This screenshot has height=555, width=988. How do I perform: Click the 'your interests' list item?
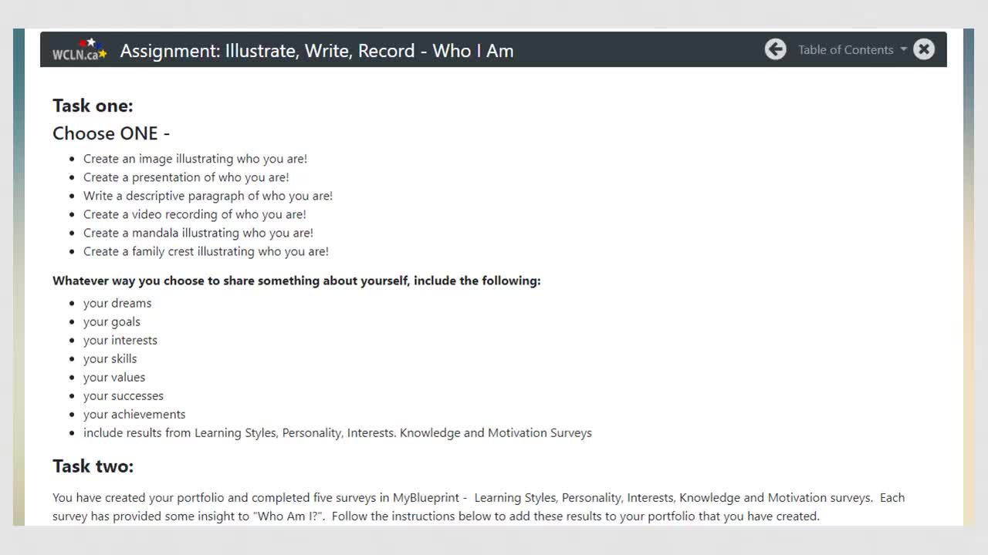[120, 340]
